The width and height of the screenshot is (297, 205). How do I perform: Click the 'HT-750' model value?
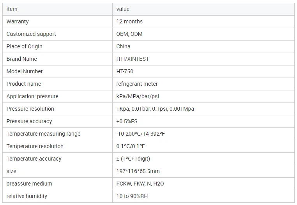tap(125, 71)
